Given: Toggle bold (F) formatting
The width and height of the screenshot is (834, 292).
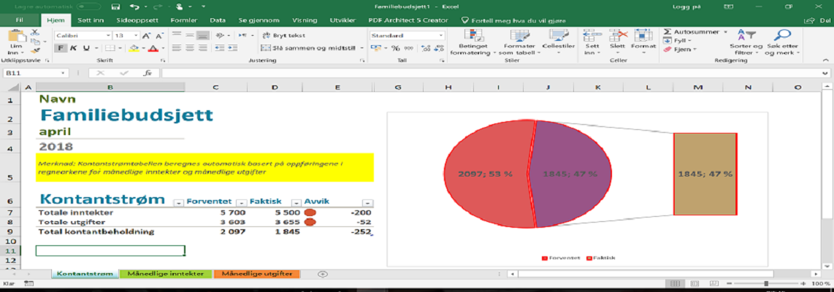Looking at the screenshot, I should click(61, 48).
